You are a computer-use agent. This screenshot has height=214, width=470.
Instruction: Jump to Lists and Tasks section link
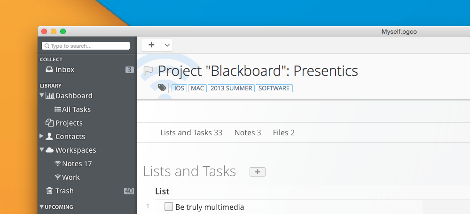[186, 133]
